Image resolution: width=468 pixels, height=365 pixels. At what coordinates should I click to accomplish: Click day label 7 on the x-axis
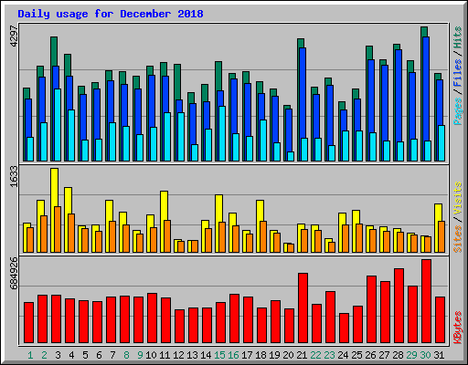112,355
